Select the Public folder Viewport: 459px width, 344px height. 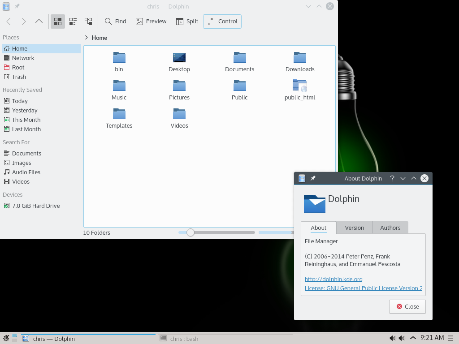(239, 90)
